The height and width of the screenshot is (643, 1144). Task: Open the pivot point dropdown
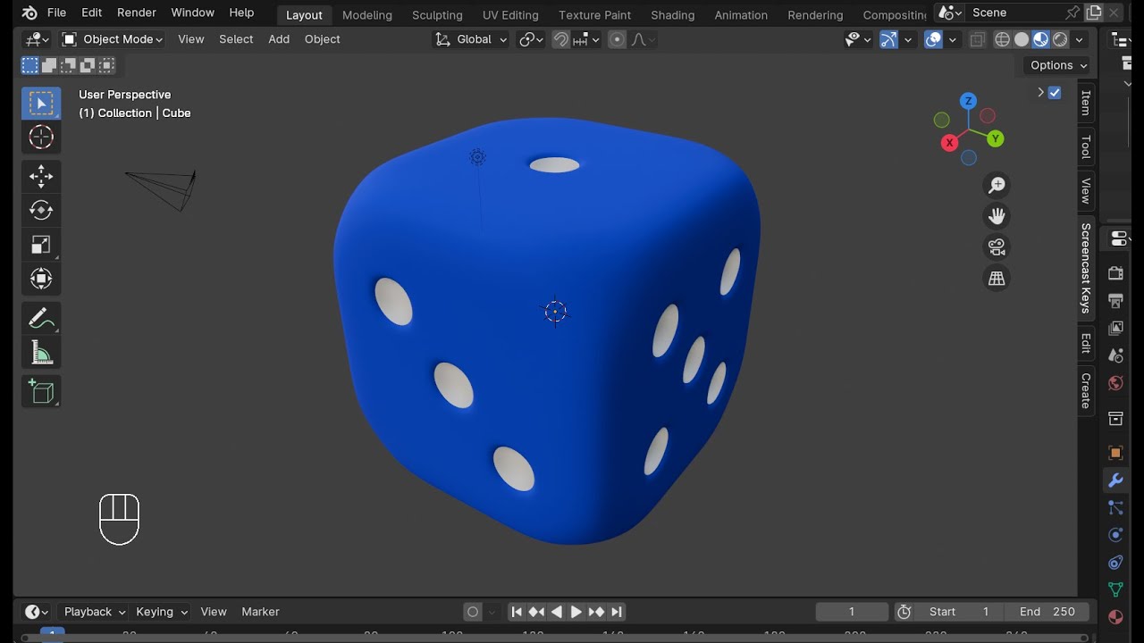pyautogui.click(x=531, y=39)
